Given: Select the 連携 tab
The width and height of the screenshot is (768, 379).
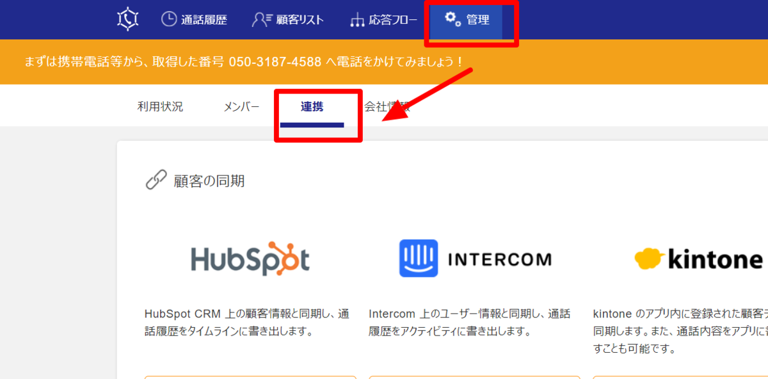Looking at the screenshot, I should pyautogui.click(x=312, y=106).
